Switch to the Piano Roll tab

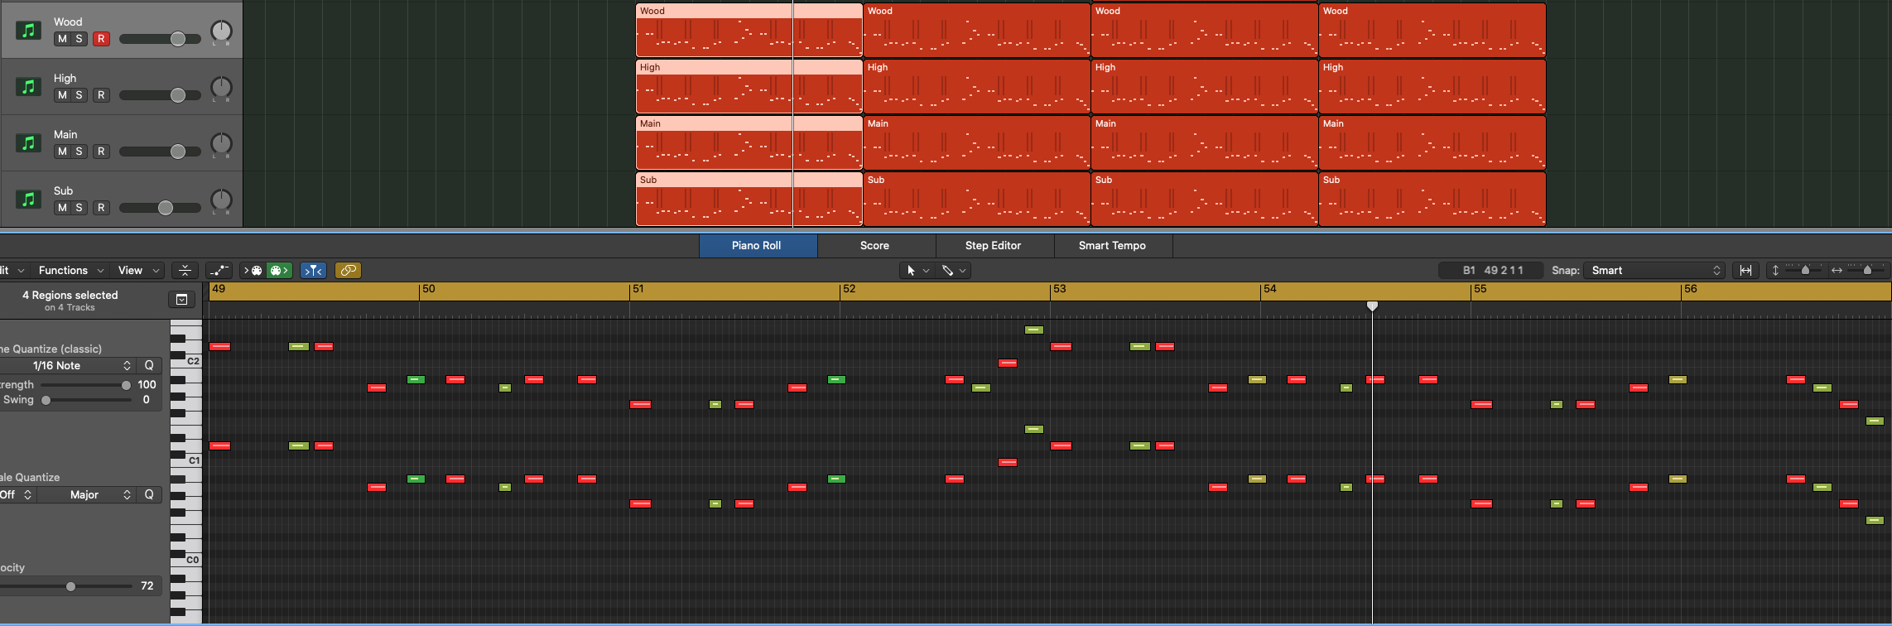click(x=758, y=245)
